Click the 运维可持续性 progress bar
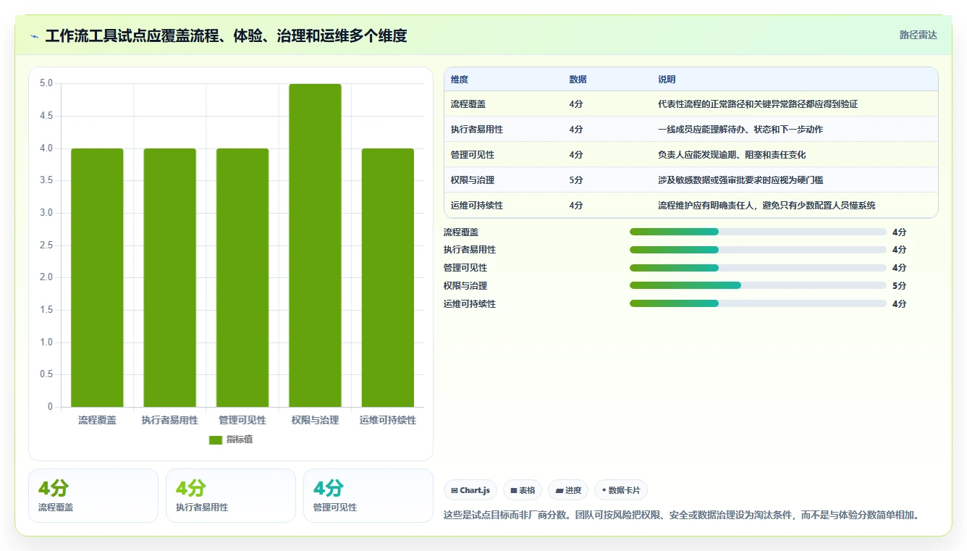The height and width of the screenshot is (551, 967). (758, 303)
